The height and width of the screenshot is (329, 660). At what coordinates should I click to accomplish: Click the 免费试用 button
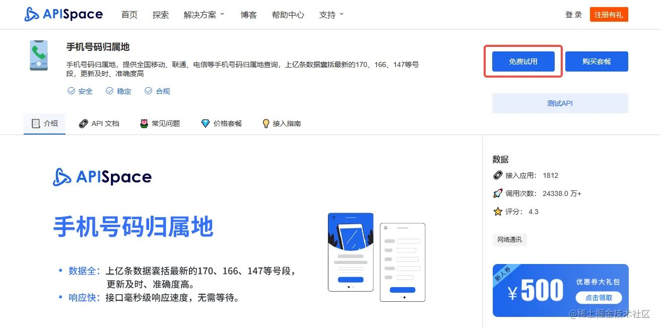pos(523,61)
